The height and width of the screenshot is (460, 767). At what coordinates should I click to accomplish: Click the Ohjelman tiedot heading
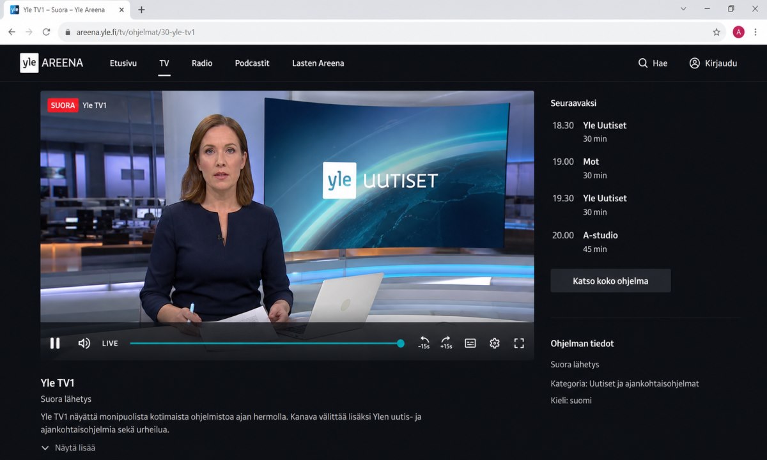(582, 344)
